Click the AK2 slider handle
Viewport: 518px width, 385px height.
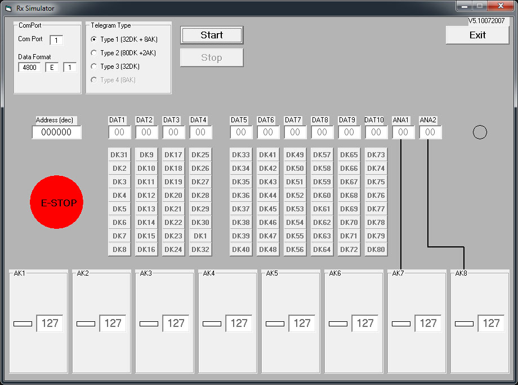coord(86,324)
